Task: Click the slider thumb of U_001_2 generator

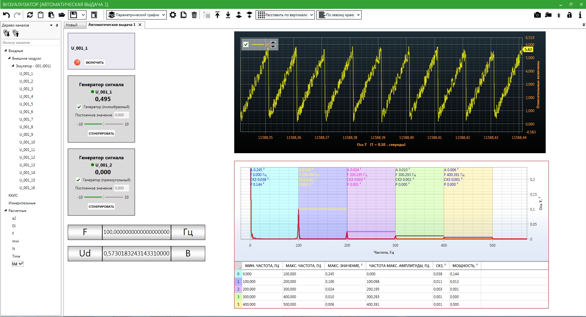Action: (104, 197)
